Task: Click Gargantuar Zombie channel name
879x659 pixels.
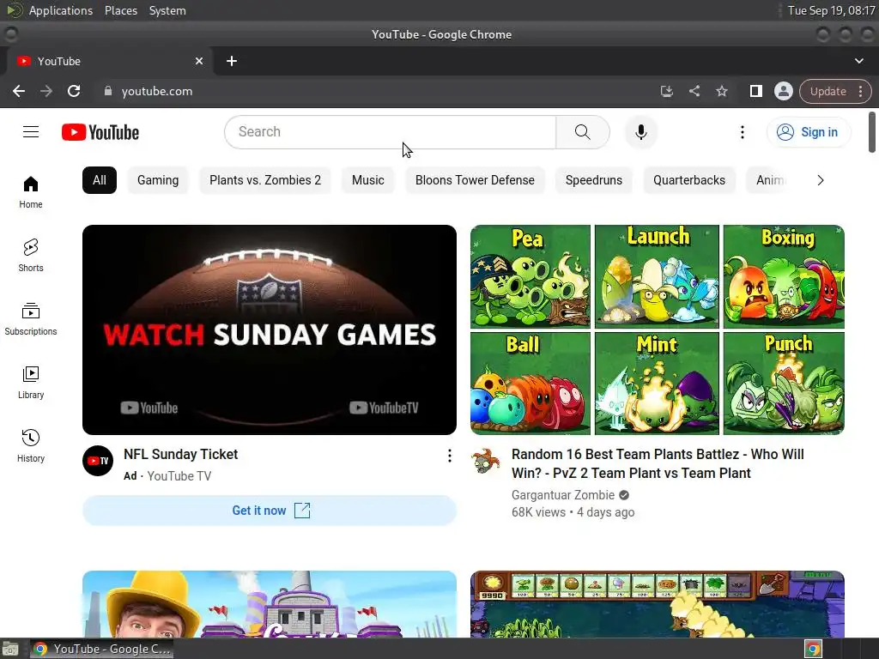Action: pos(563,495)
